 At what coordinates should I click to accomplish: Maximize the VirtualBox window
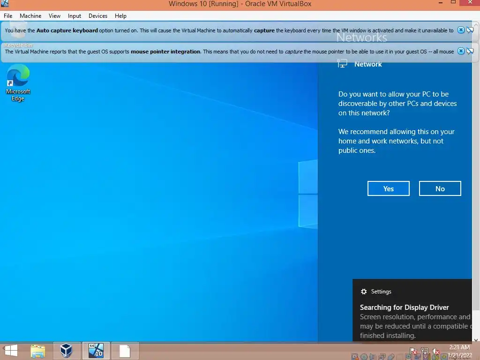[x=453, y=2]
